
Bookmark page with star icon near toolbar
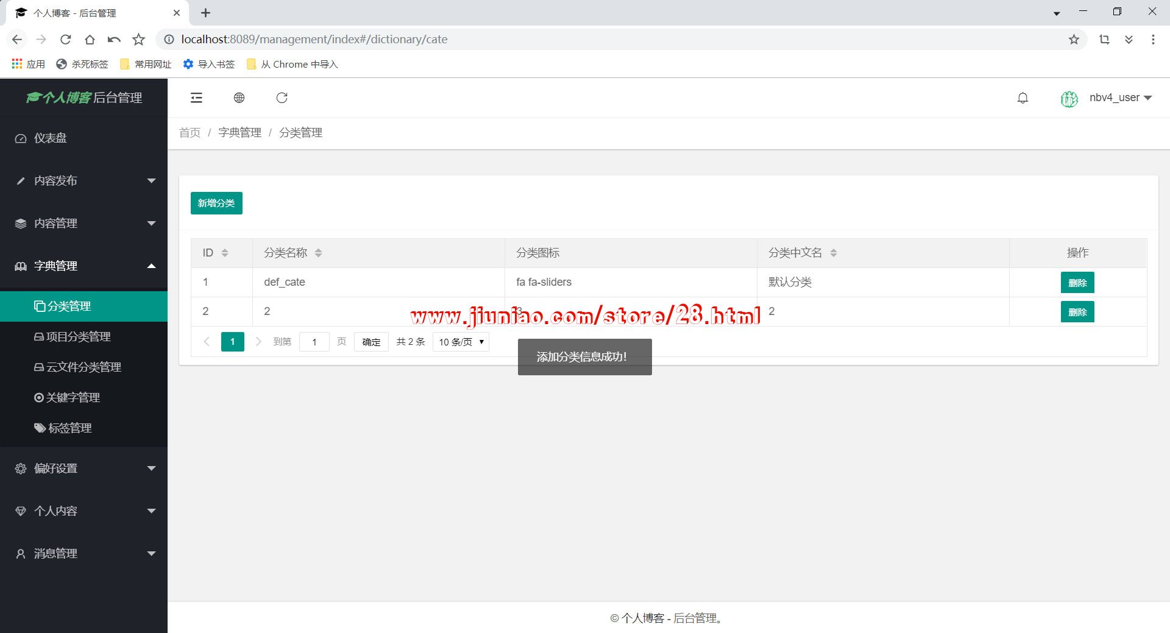(139, 40)
